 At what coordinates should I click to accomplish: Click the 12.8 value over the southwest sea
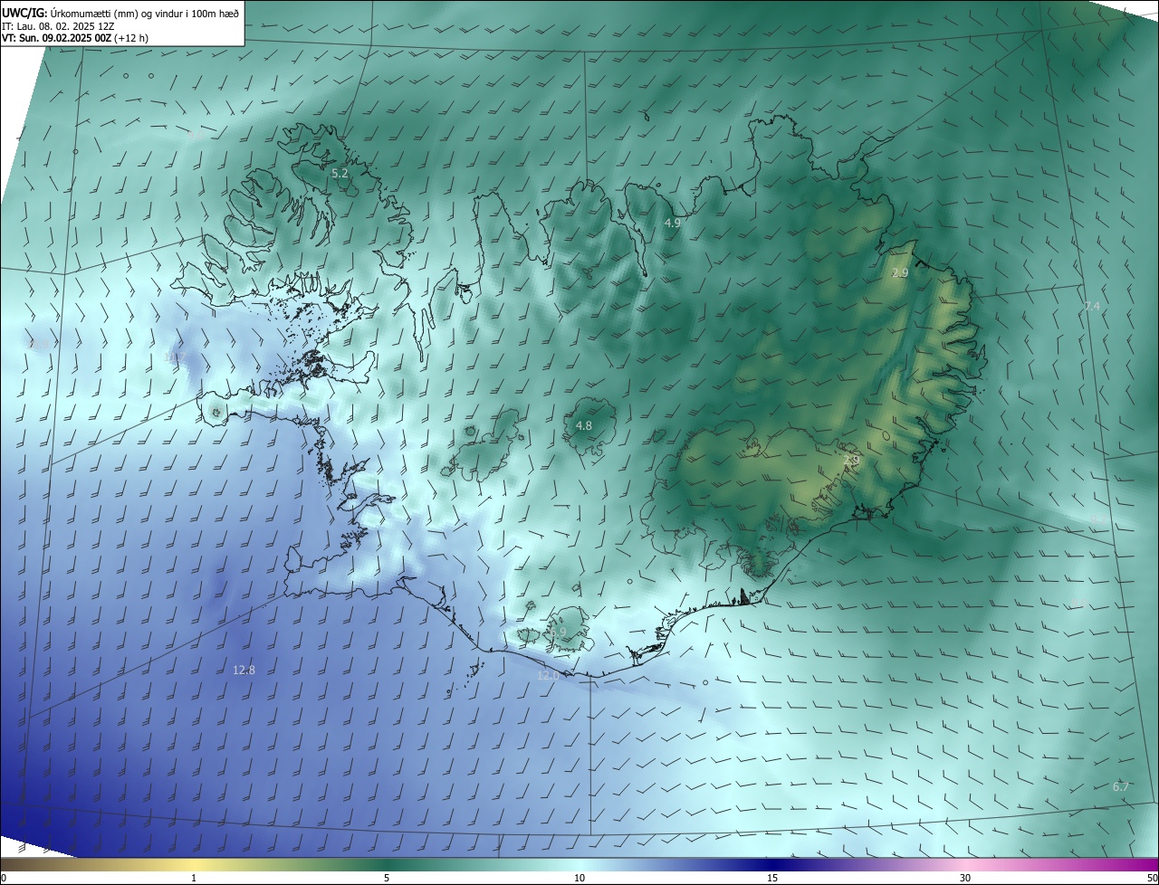(244, 671)
